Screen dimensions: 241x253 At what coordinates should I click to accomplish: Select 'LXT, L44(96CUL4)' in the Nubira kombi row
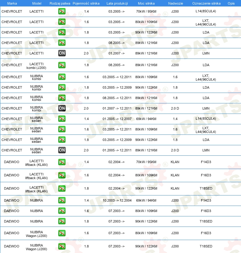(206, 78)
